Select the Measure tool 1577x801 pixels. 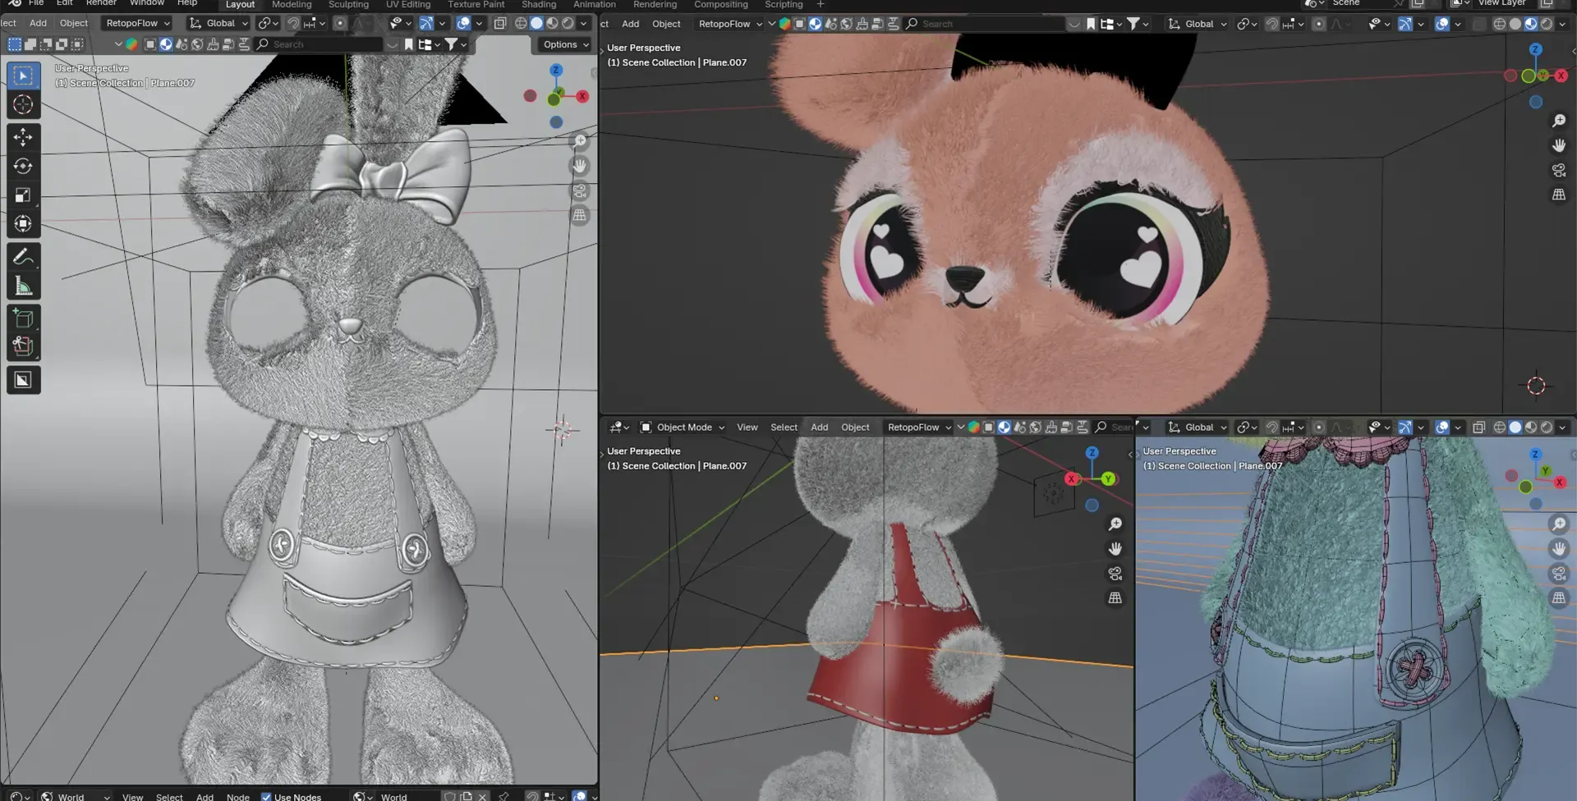(x=23, y=286)
